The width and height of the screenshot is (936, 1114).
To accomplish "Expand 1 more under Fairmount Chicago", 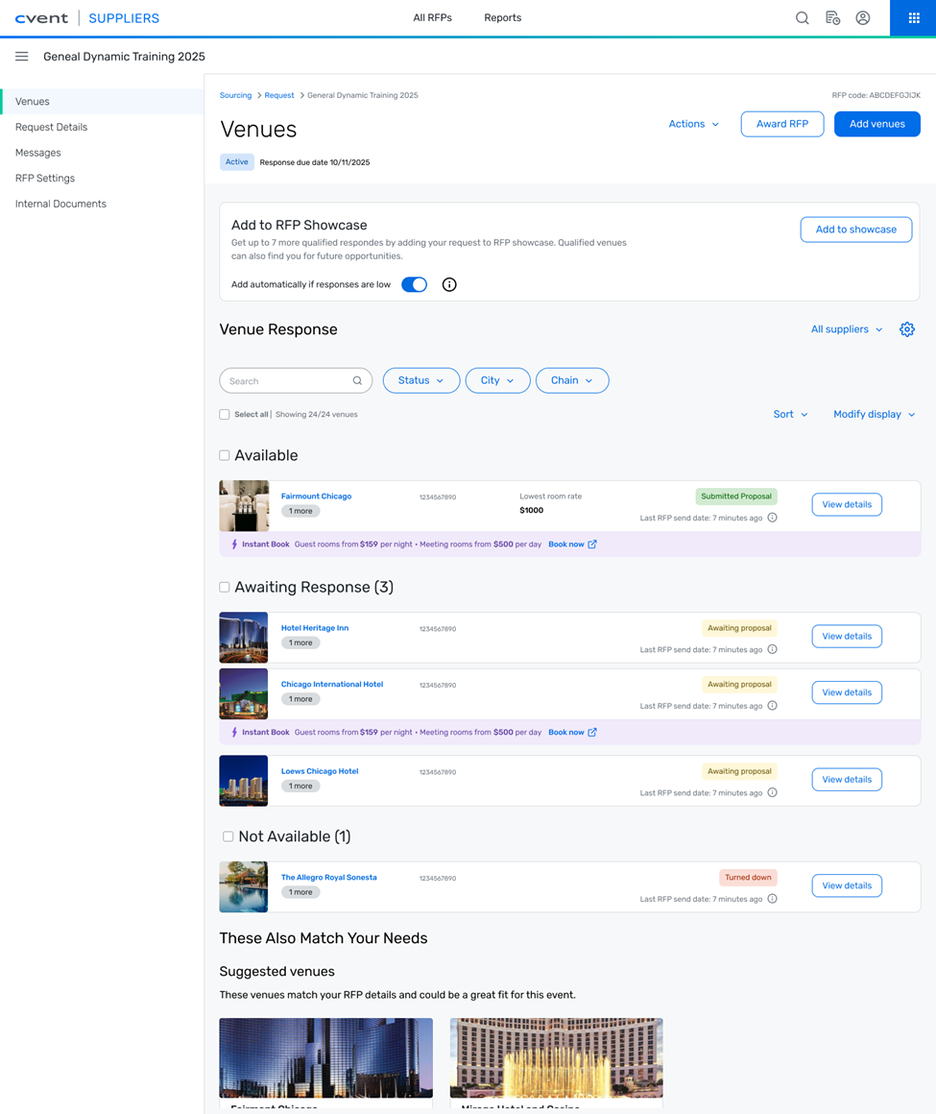I will click(x=300, y=511).
